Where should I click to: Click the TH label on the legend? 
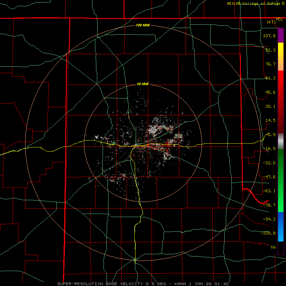click(273, 247)
